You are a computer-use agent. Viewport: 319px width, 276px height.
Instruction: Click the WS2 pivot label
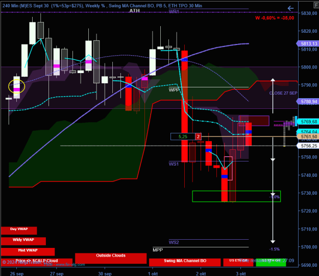click(x=174, y=242)
